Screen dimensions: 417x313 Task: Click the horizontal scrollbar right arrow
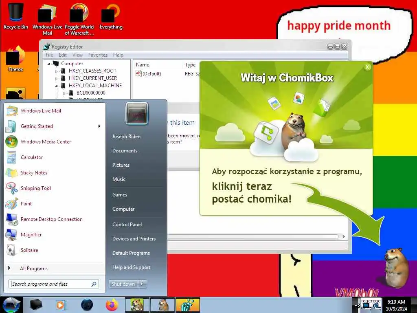point(344,236)
